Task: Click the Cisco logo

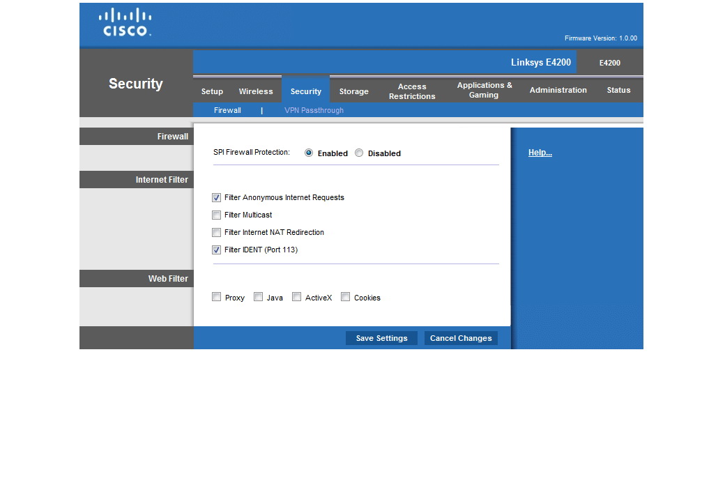Action: click(125, 22)
